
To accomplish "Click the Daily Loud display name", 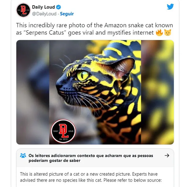I will (43, 7).
